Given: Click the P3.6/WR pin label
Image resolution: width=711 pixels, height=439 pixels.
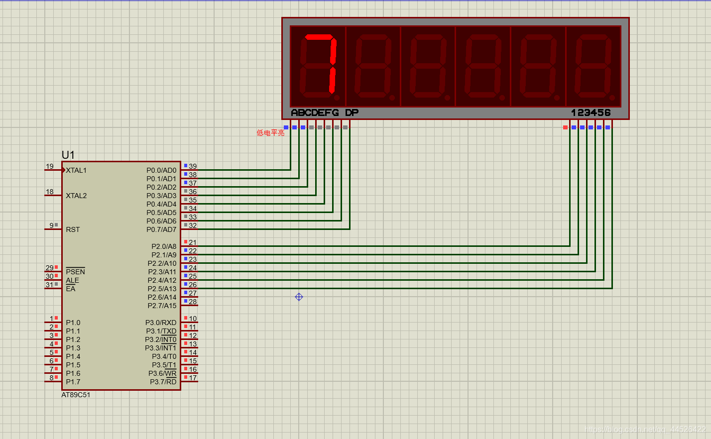Looking at the screenshot, I should coord(162,373).
